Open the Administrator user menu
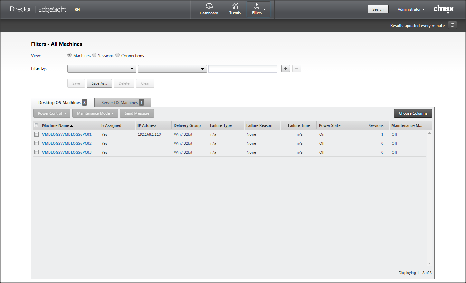Image resolution: width=466 pixels, height=283 pixels. click(411, 9)
